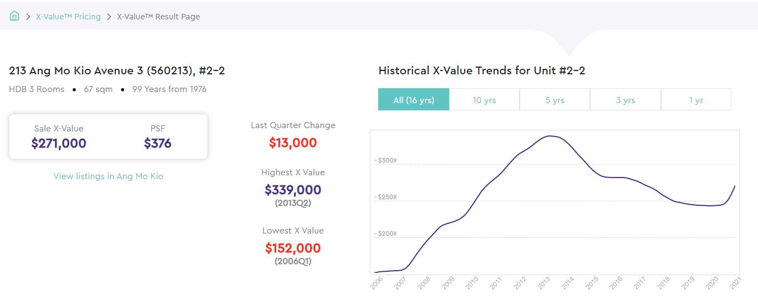Click the 2021 label on the chart axis

pyautogui.click(x=735, y=283)
